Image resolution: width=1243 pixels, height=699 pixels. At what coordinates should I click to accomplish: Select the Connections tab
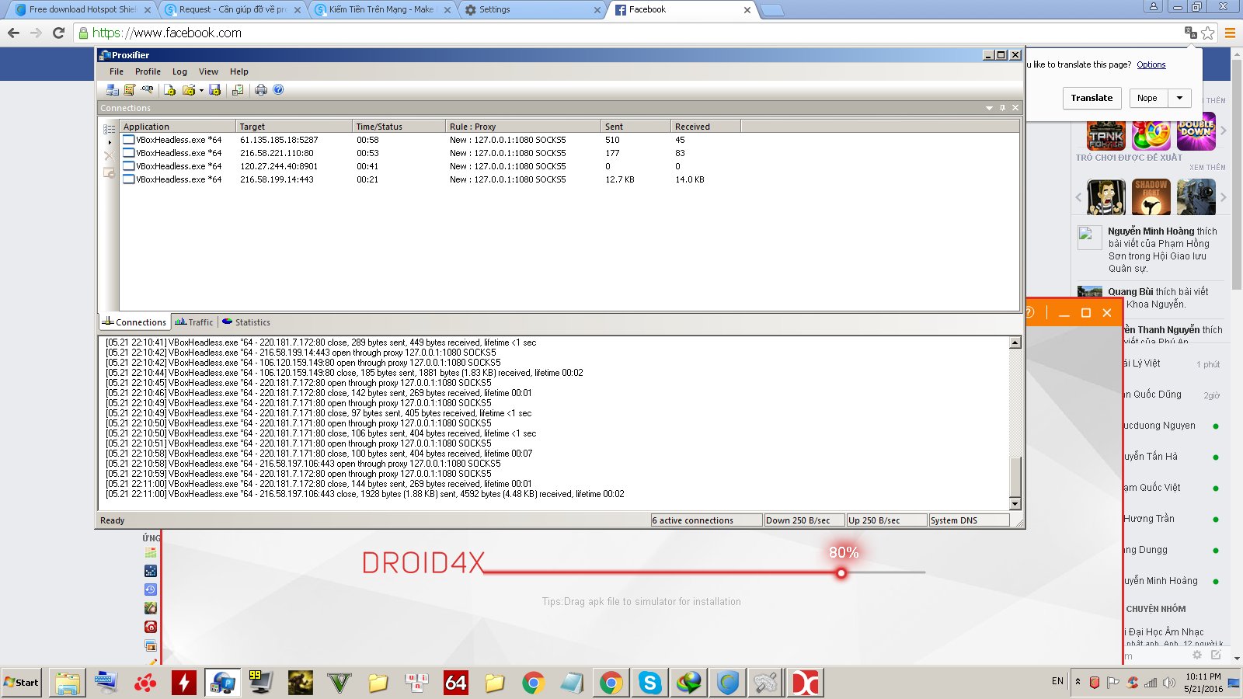click(135, 322)
